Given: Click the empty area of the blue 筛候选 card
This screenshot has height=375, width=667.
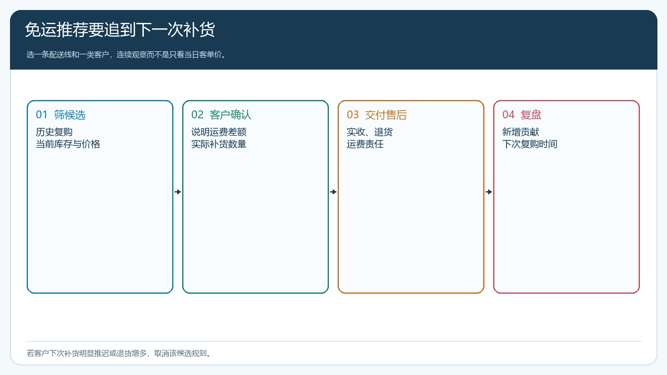Looking at the screenshot, I should click(100, 221).
